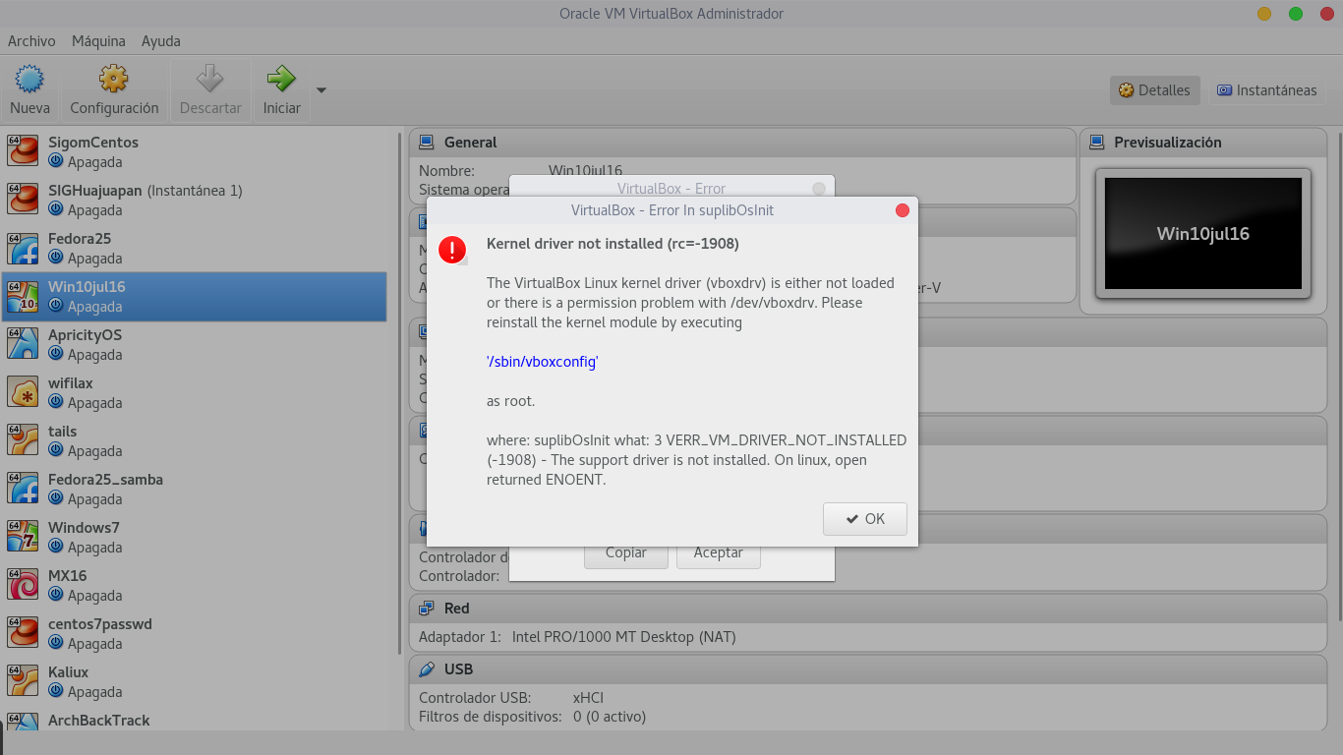Screen dimensions: 1343x755
Task: Select ArchBackTrack VM icon
Action: point(23,723)
